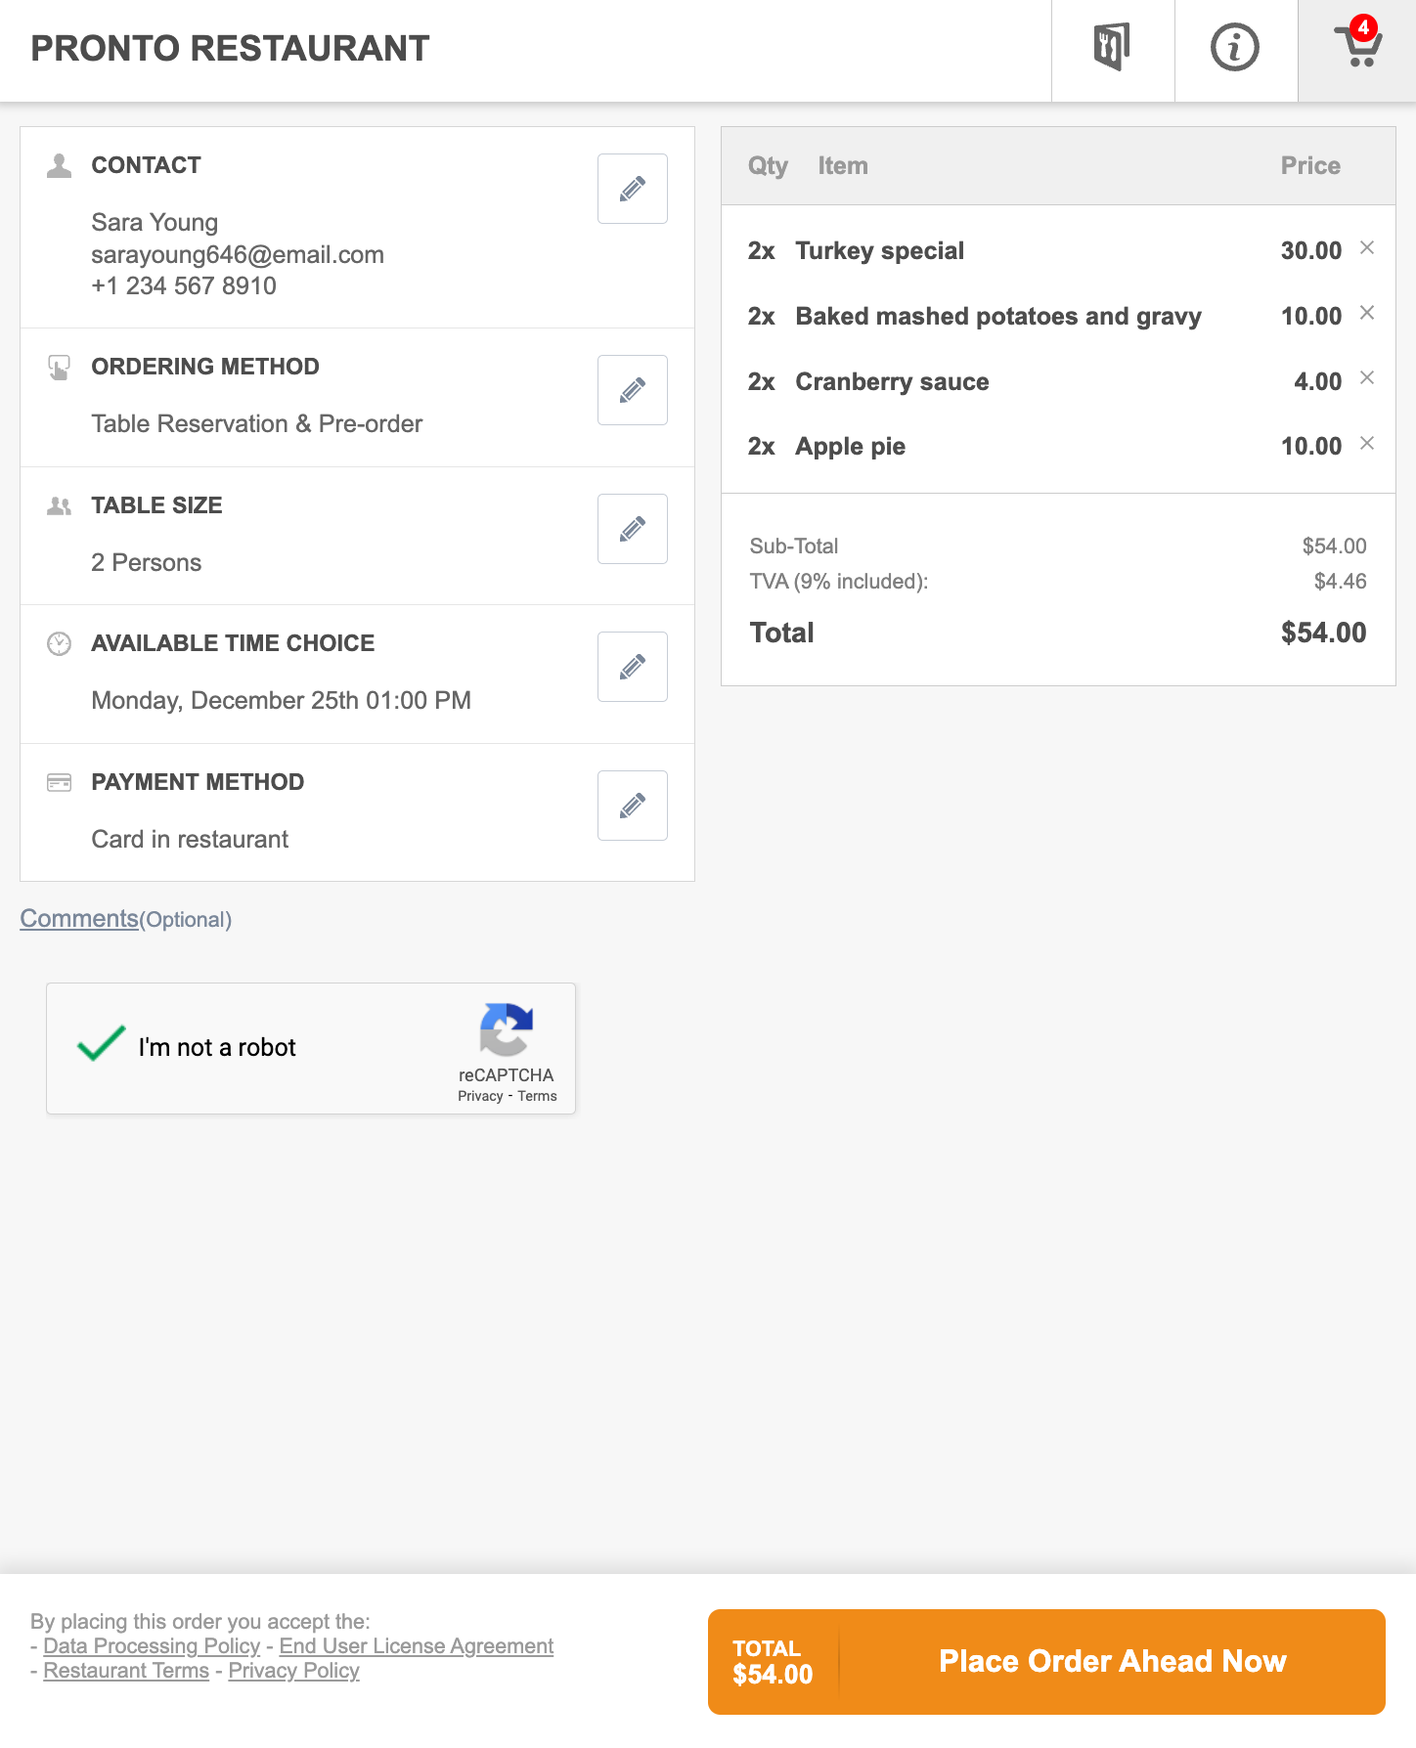The width and height of the screenshot is (1416, 1748).
Task: Remove Turkey special from the order
Action: [1367, 248]
